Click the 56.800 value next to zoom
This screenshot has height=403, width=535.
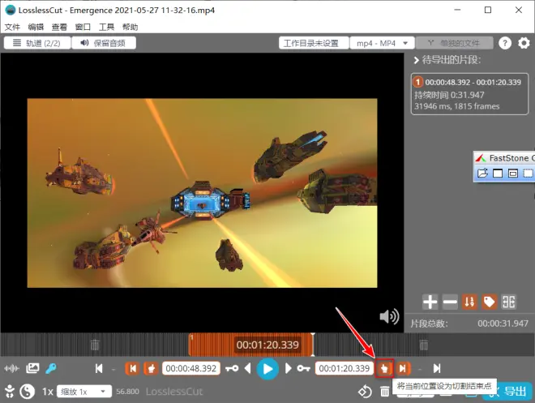[x=127, y=392]
